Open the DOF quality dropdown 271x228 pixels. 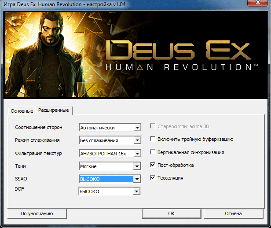(x=110, y=191)
